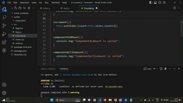Select the TERMINAL panel tab
Viewport: 183px width, 103px height.
point(64,69)
